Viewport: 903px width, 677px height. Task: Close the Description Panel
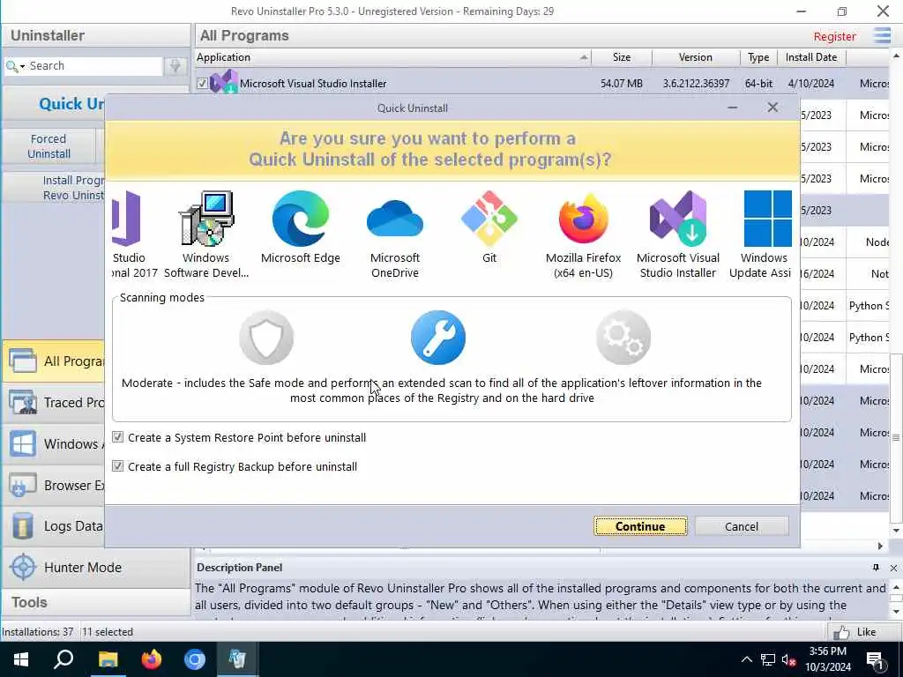(x=893, y=569)
